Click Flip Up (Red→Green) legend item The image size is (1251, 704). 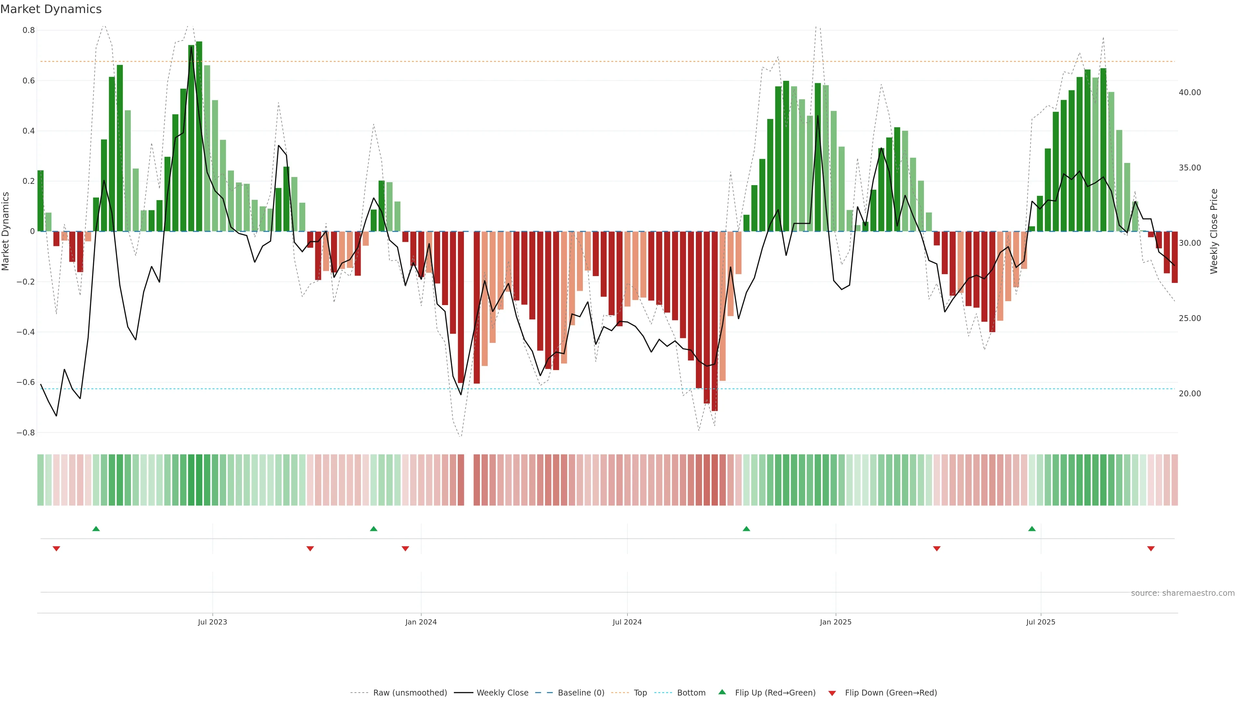point(775,693)
